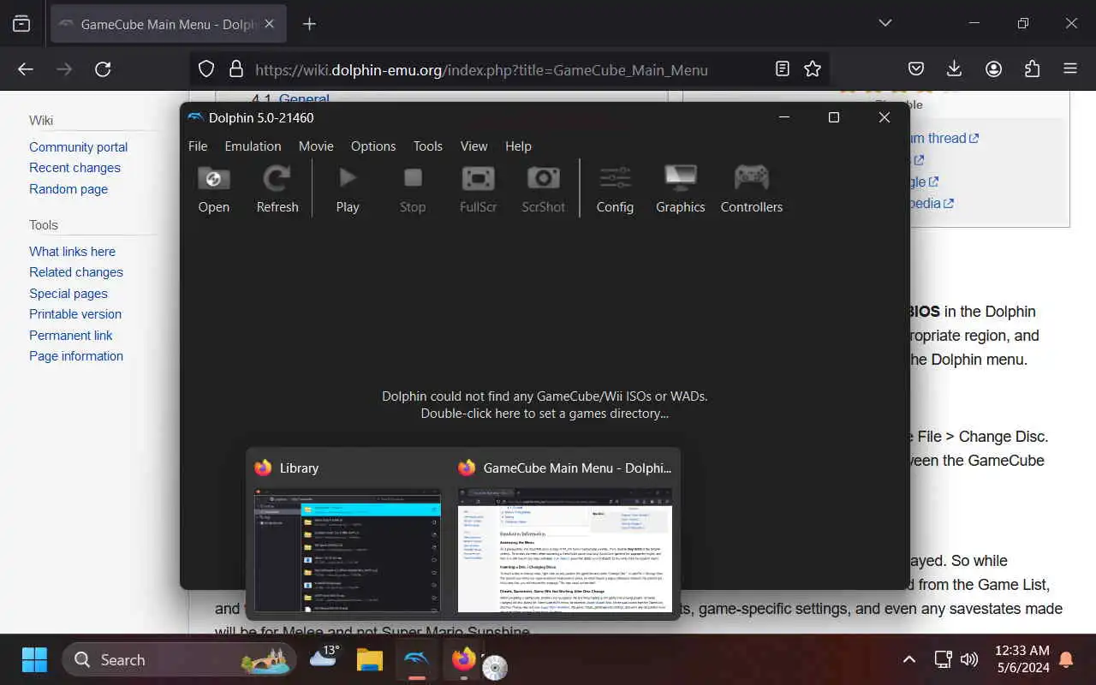Open the notification bell icon

pos(1066,659)
